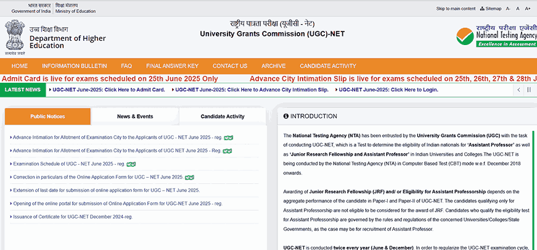Open Examination Schedule of UGC - NET notice
Viewport: 537px width, 250px height.
pyautogui.click(x=69, y=164)
